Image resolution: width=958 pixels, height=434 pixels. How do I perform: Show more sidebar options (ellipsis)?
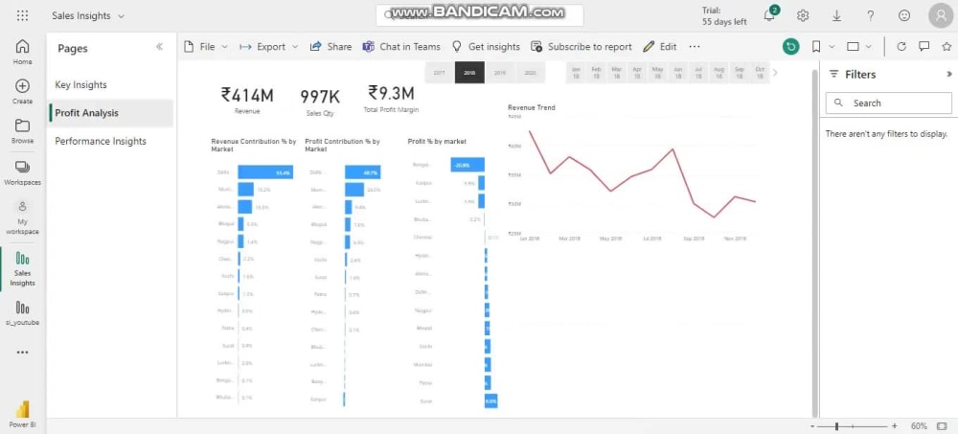coord(23,353)
